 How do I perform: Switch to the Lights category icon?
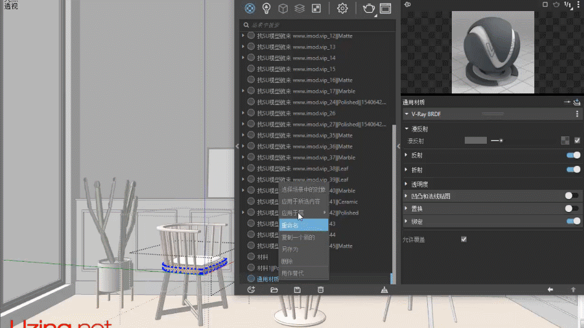[266, 8]
